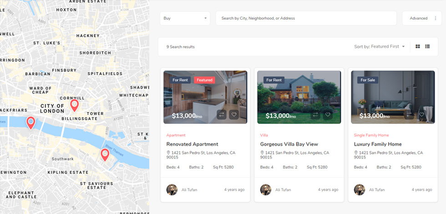446x214 pixels.
Task: Click Ali Tufan name on Luxury Family Home card
Action: (x=377, y=189)
